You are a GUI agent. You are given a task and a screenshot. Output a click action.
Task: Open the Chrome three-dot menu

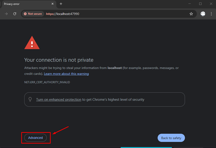point(211,14)
